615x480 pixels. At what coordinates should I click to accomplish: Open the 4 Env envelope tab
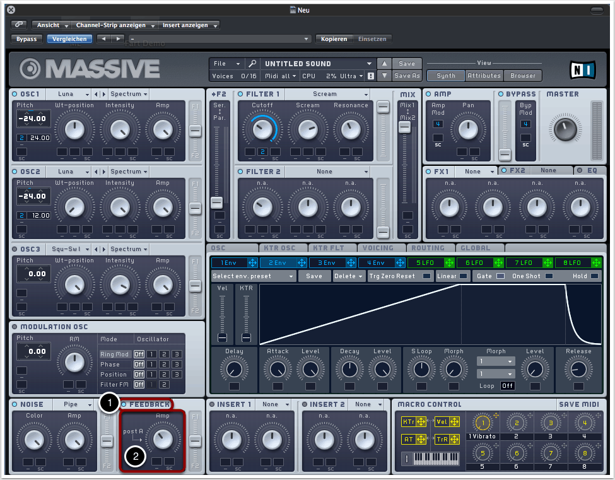[x=377, y=262]
